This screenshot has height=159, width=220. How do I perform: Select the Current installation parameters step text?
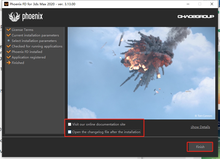pos(35,35)
